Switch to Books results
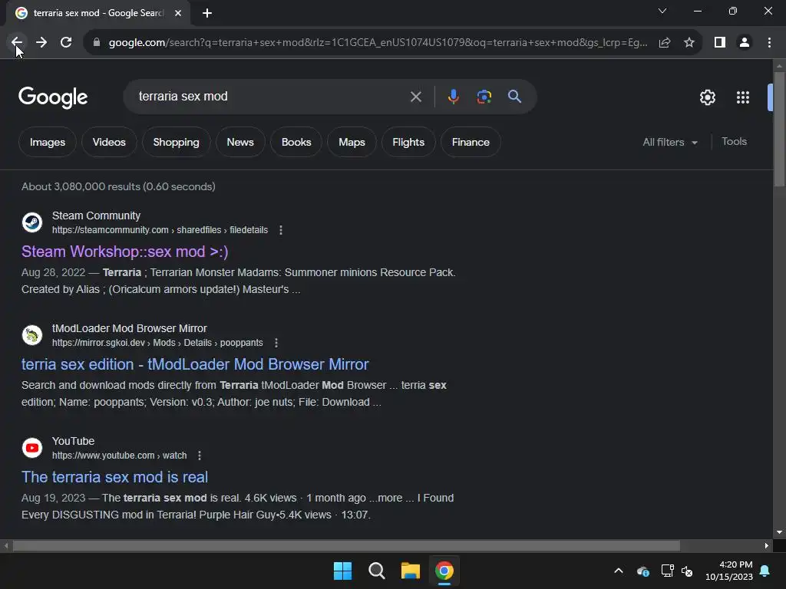 (296, 142)
